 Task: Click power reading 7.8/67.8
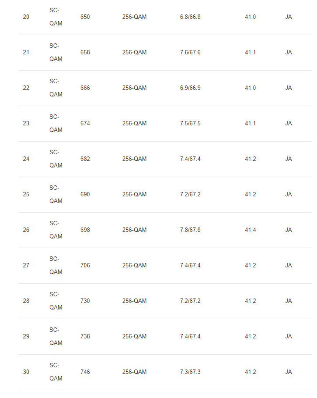coord(190,230)
